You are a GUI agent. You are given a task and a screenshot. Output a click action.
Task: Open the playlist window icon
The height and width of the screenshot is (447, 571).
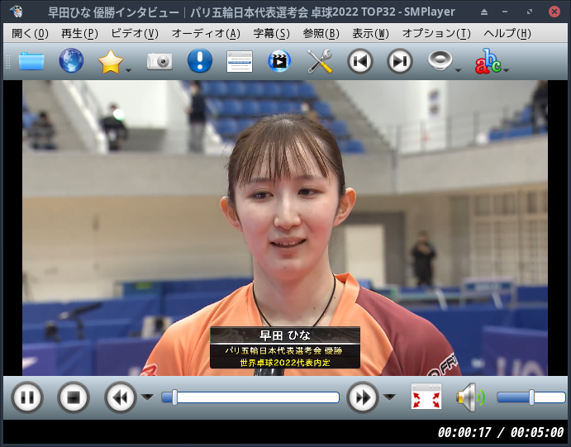tap(240, 61)
